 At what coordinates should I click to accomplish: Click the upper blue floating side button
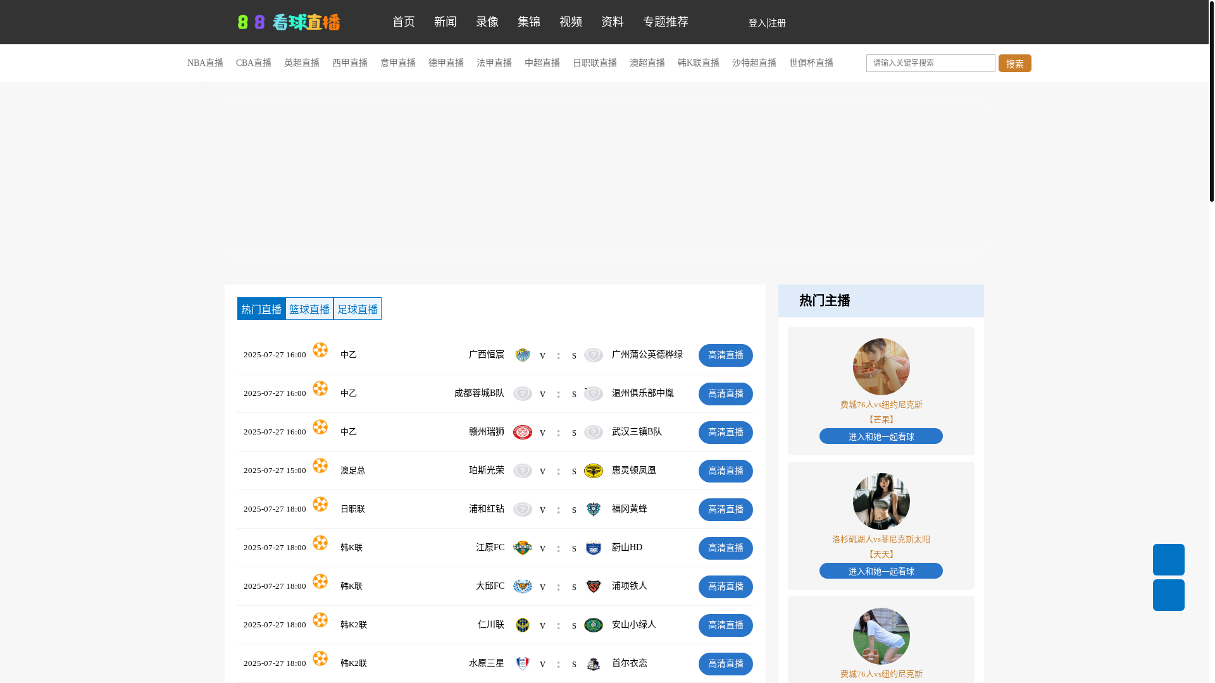(x=1169, y=560)
